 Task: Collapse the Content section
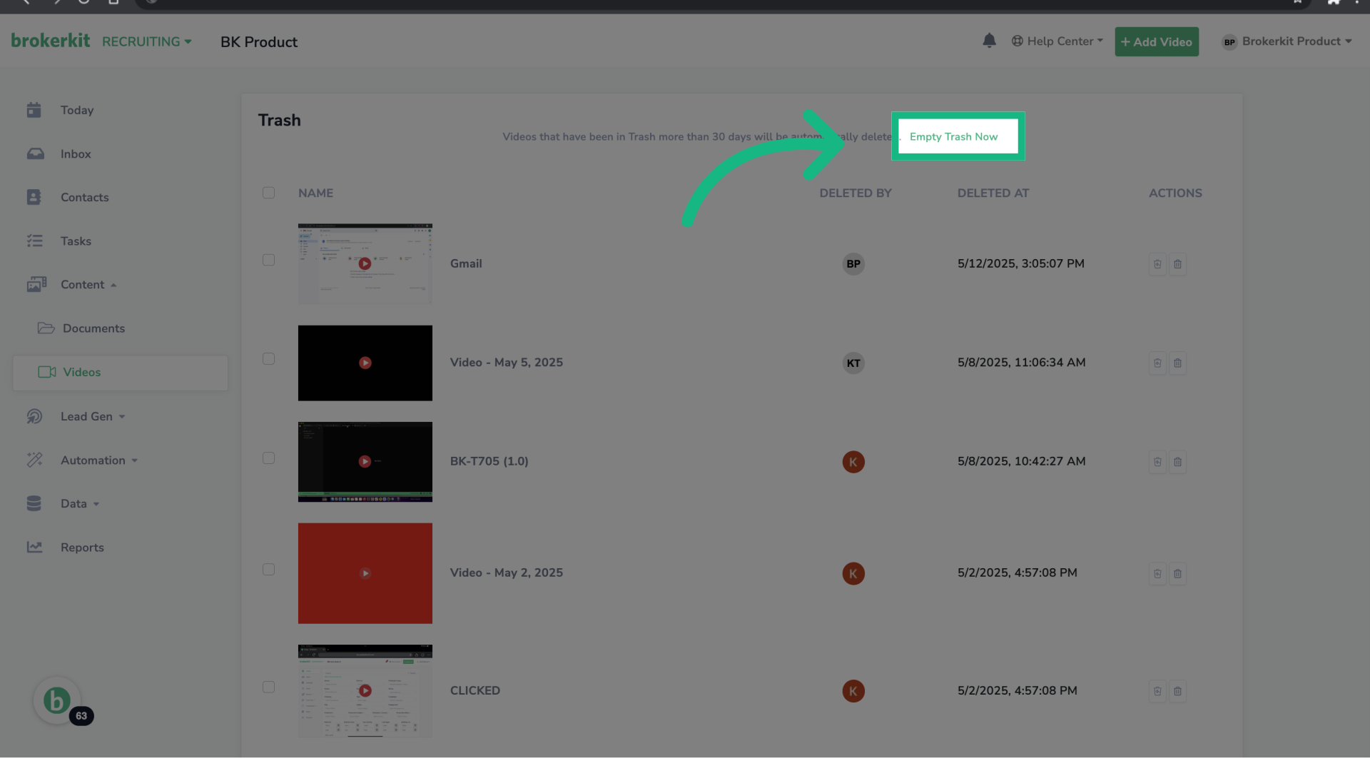[88, 285]
